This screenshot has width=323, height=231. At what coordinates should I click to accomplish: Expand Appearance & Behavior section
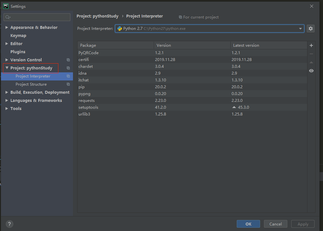point(6,27)
